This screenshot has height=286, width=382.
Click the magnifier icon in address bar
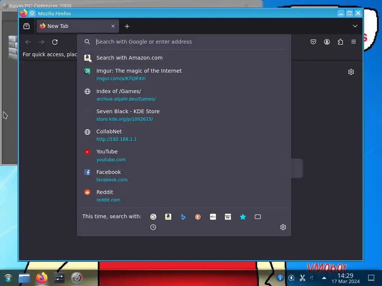87,42
